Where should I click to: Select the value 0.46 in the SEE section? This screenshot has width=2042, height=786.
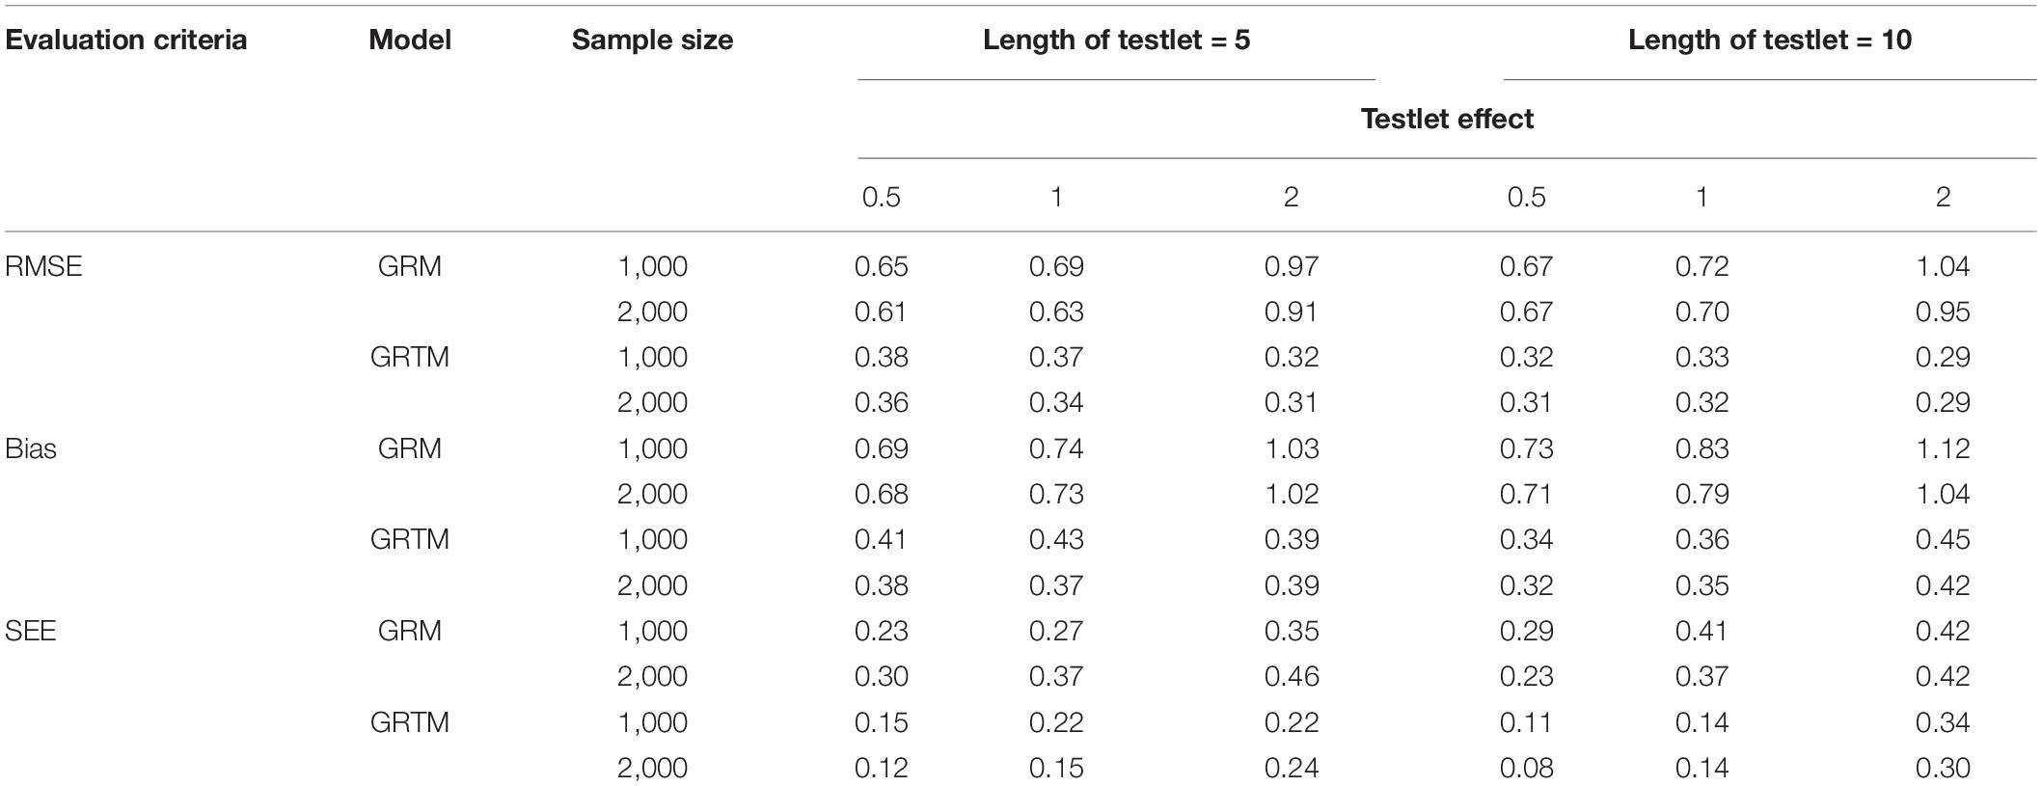tap(1292, 676)
